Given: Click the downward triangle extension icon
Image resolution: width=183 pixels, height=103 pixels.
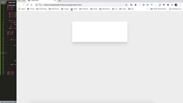Looking at the screenshot, I should click(152, 5).
